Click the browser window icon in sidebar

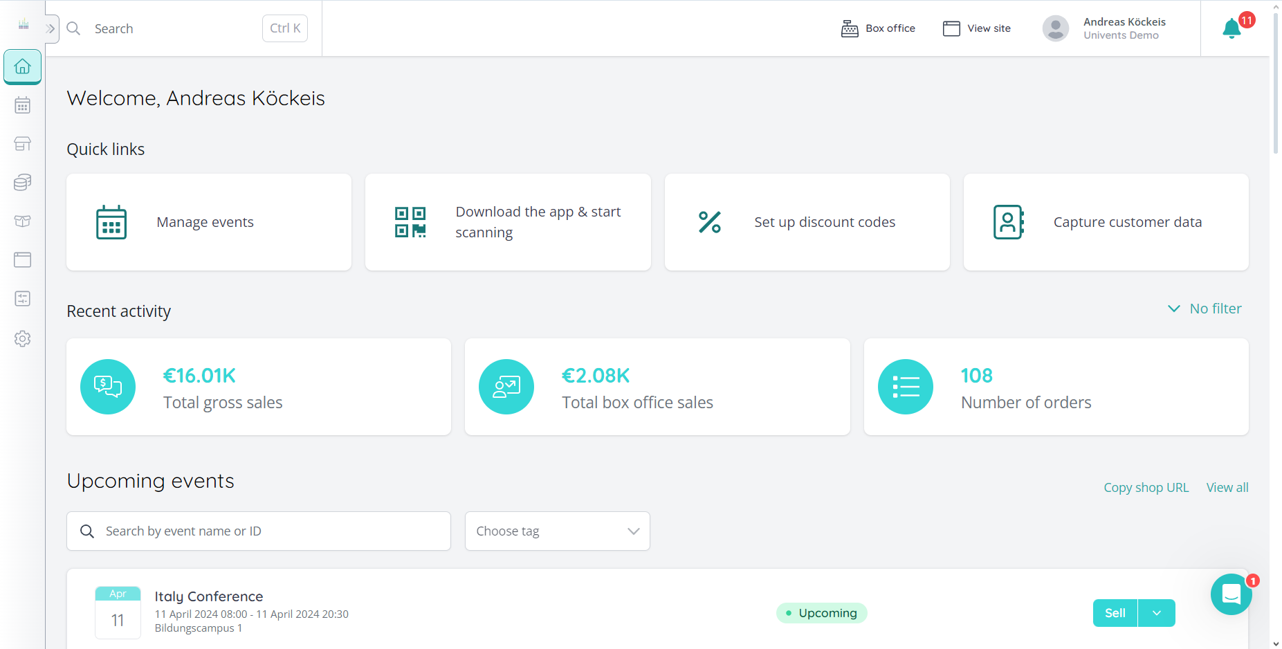[22, 259]
